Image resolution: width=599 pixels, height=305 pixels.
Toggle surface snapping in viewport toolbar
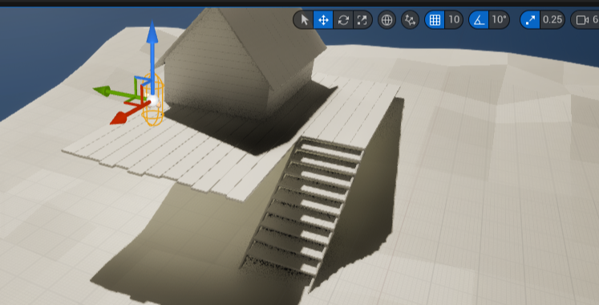pos(411,20)
